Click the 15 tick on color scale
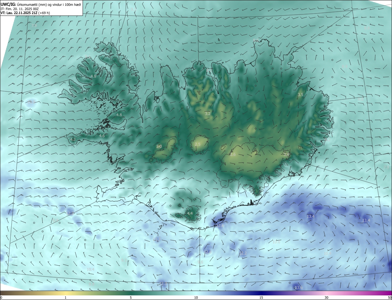The height and width of the screenshot is (300, 392). 261,298
